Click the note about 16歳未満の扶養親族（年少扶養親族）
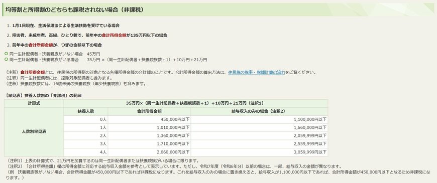The image size is (437, 183). point(76,83)
